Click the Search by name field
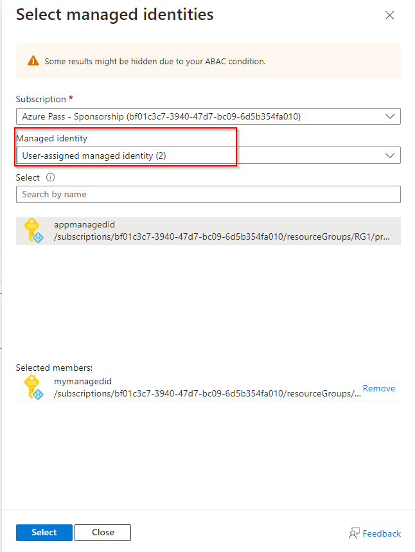The image size is (415, 552). click(x=208, y=194)
